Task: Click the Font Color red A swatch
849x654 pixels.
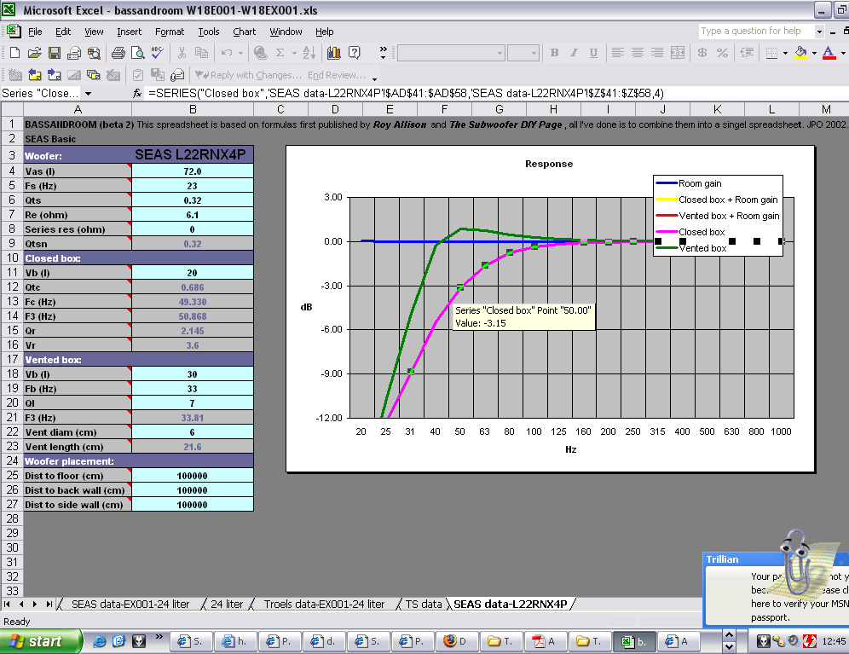Action: tap(829, 53)
